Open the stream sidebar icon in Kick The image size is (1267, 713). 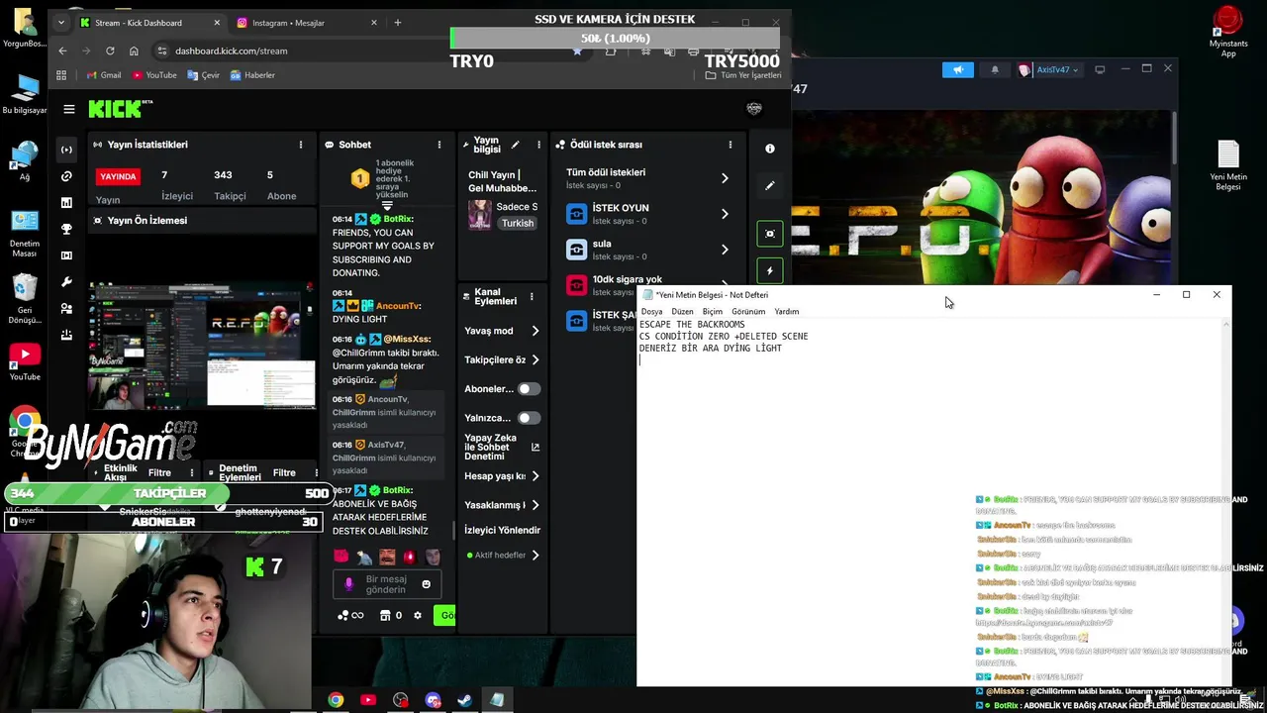(66, 150)
